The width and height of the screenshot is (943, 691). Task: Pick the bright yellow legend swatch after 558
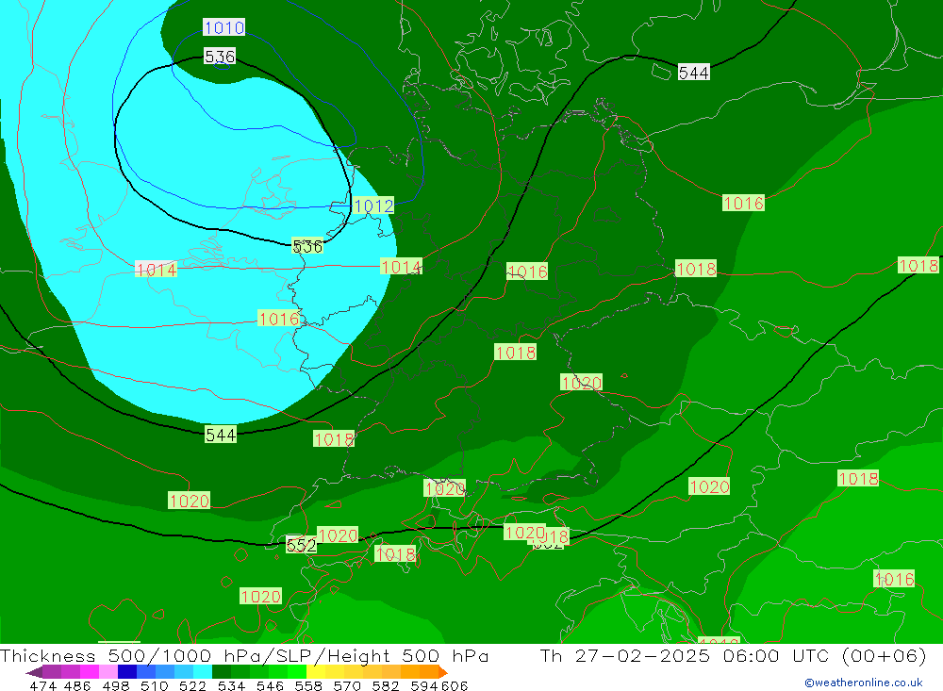(316, 672)
